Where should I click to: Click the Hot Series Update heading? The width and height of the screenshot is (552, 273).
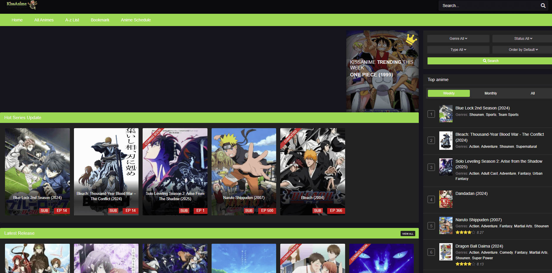point(23,118)
